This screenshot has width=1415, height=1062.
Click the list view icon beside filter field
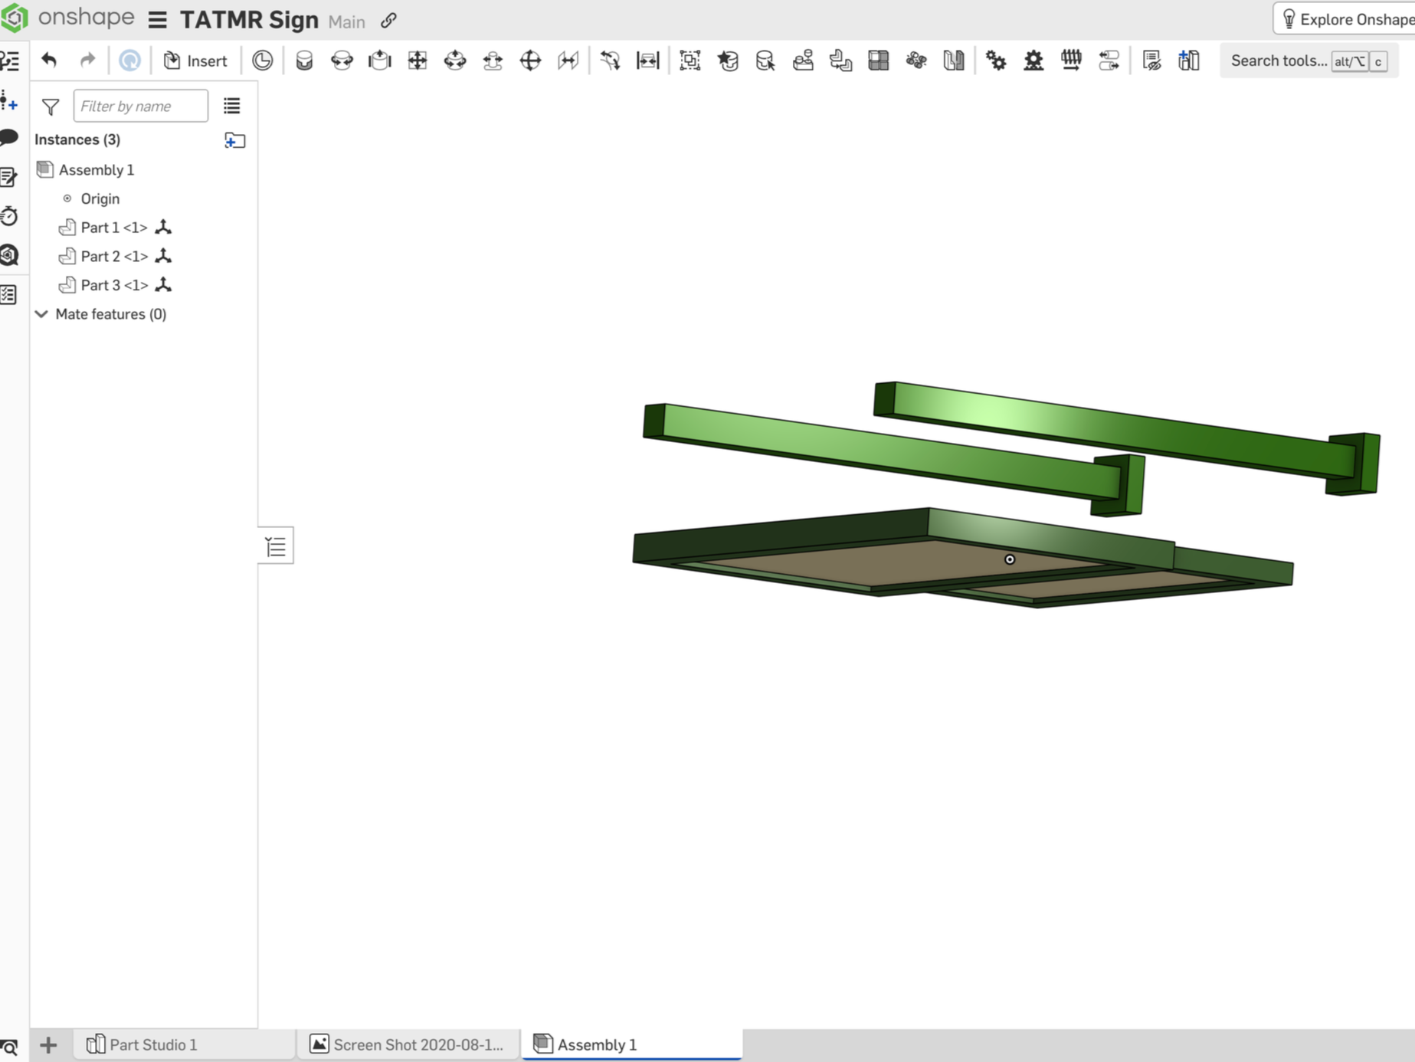tap(231, 106)
